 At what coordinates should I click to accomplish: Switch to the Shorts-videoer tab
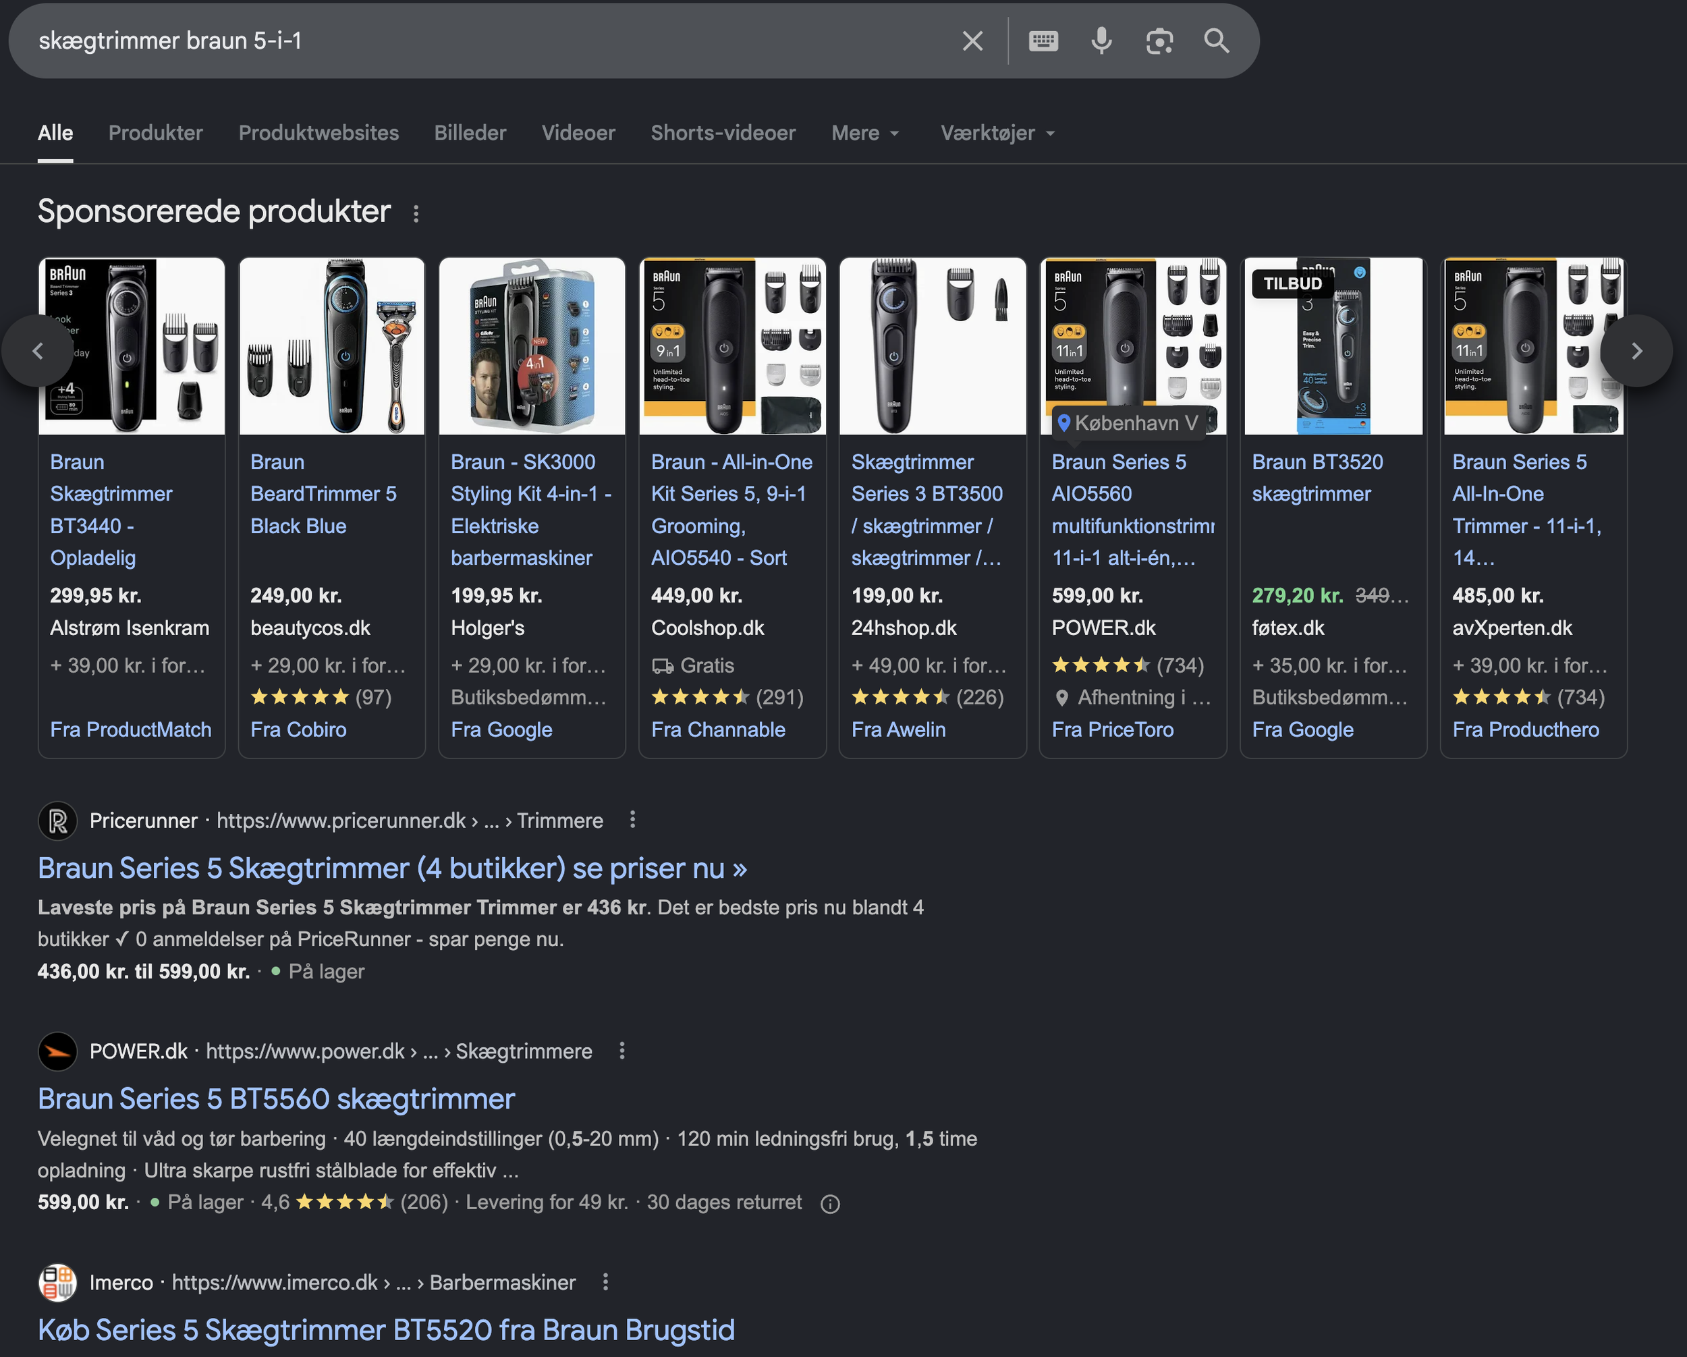pos(723,133)
